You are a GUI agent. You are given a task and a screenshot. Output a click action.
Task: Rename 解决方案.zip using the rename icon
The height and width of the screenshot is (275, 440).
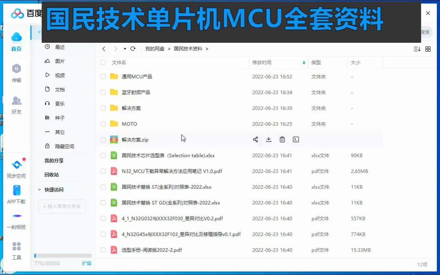coord(296,139)
